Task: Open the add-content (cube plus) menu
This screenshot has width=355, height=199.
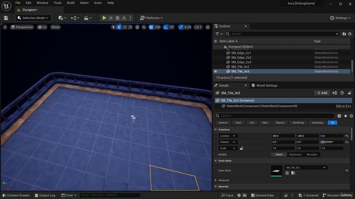Action: [62, 18]
